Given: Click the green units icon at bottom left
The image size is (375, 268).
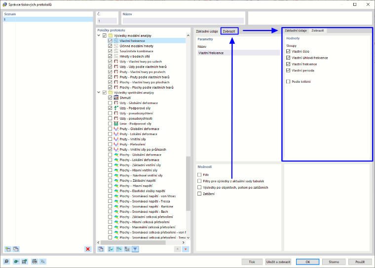Looking at the screenshot, I should [16, 262].
